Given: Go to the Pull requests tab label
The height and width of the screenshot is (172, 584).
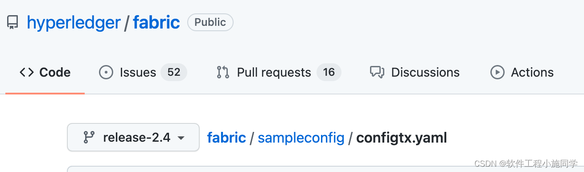Looking at the screenshot, I should pos(274,72).
